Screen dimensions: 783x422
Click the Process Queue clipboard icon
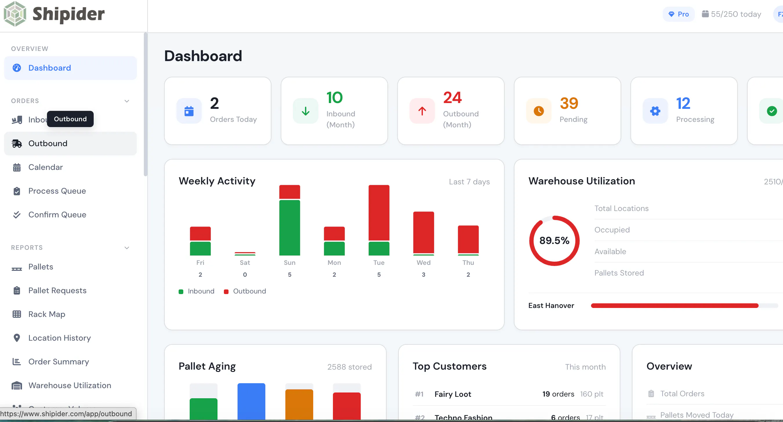click(x=17, y=191)
